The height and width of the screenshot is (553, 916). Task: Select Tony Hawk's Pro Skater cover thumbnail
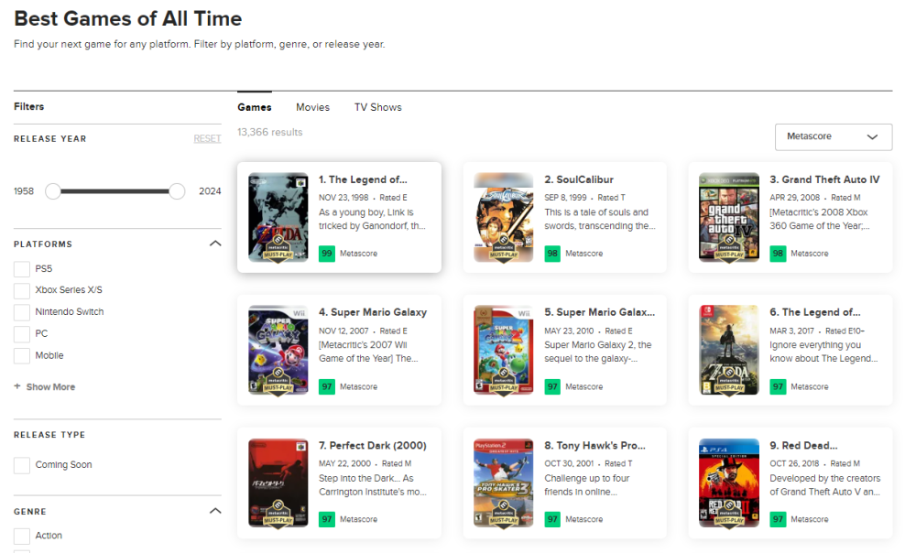click(x=503, y=483)
